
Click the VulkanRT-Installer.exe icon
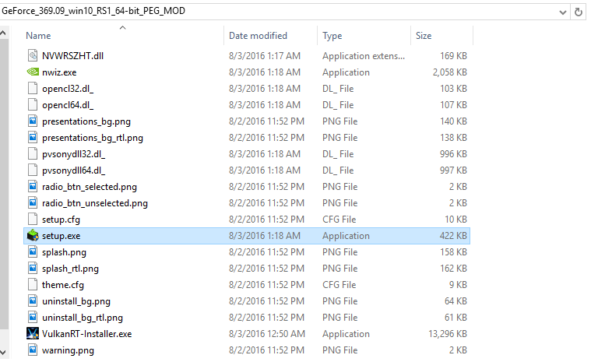tap(33, 334)
